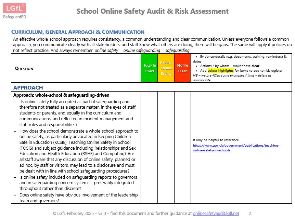Image resolution: width=295 pixels, height=218 pixels.
Task: Open the gov.uk teaching online safety link
Action: (236, 148)
